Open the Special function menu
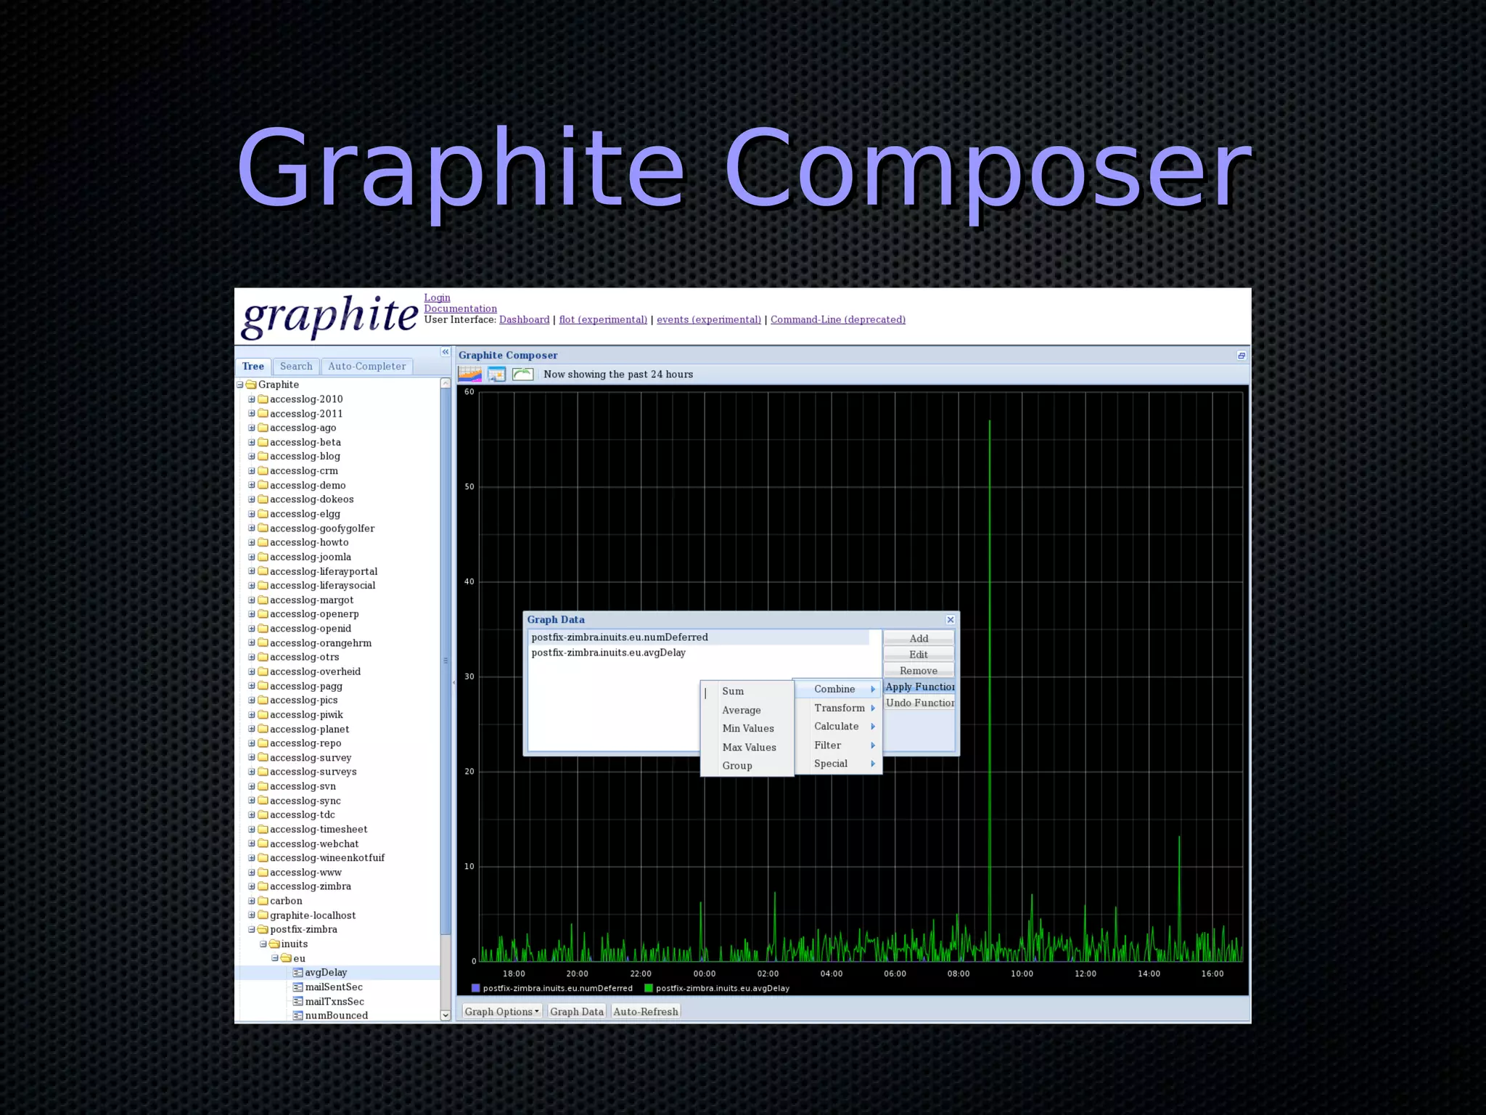The width and height of the screenshot is (1486, 1115). [x=838, y=763]
